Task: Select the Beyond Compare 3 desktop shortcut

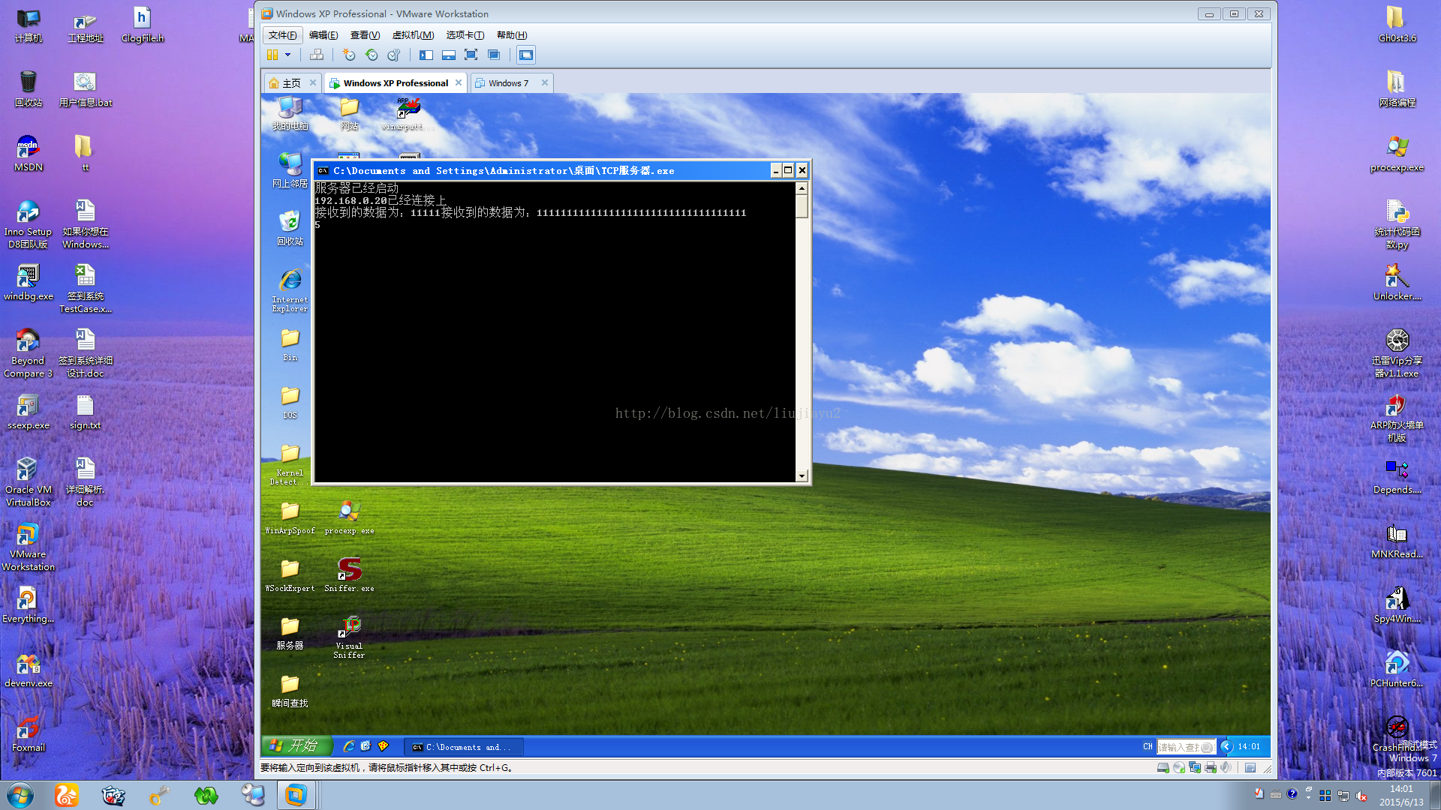Action: tap(29, 353)
